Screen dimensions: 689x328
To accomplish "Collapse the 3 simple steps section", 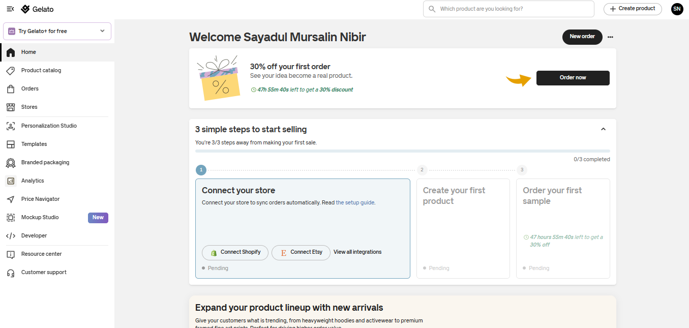I will pyautogui.click(x=603, y=129).
